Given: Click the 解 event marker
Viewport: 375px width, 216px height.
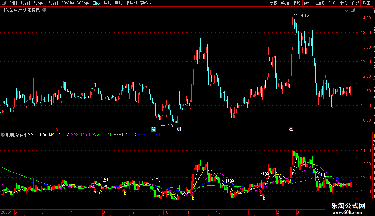Looking at the screenshot, I should point(154,129).
